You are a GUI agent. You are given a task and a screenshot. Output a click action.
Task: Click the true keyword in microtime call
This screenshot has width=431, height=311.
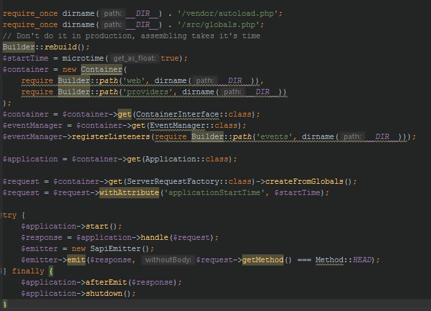[x=170, y=59]
